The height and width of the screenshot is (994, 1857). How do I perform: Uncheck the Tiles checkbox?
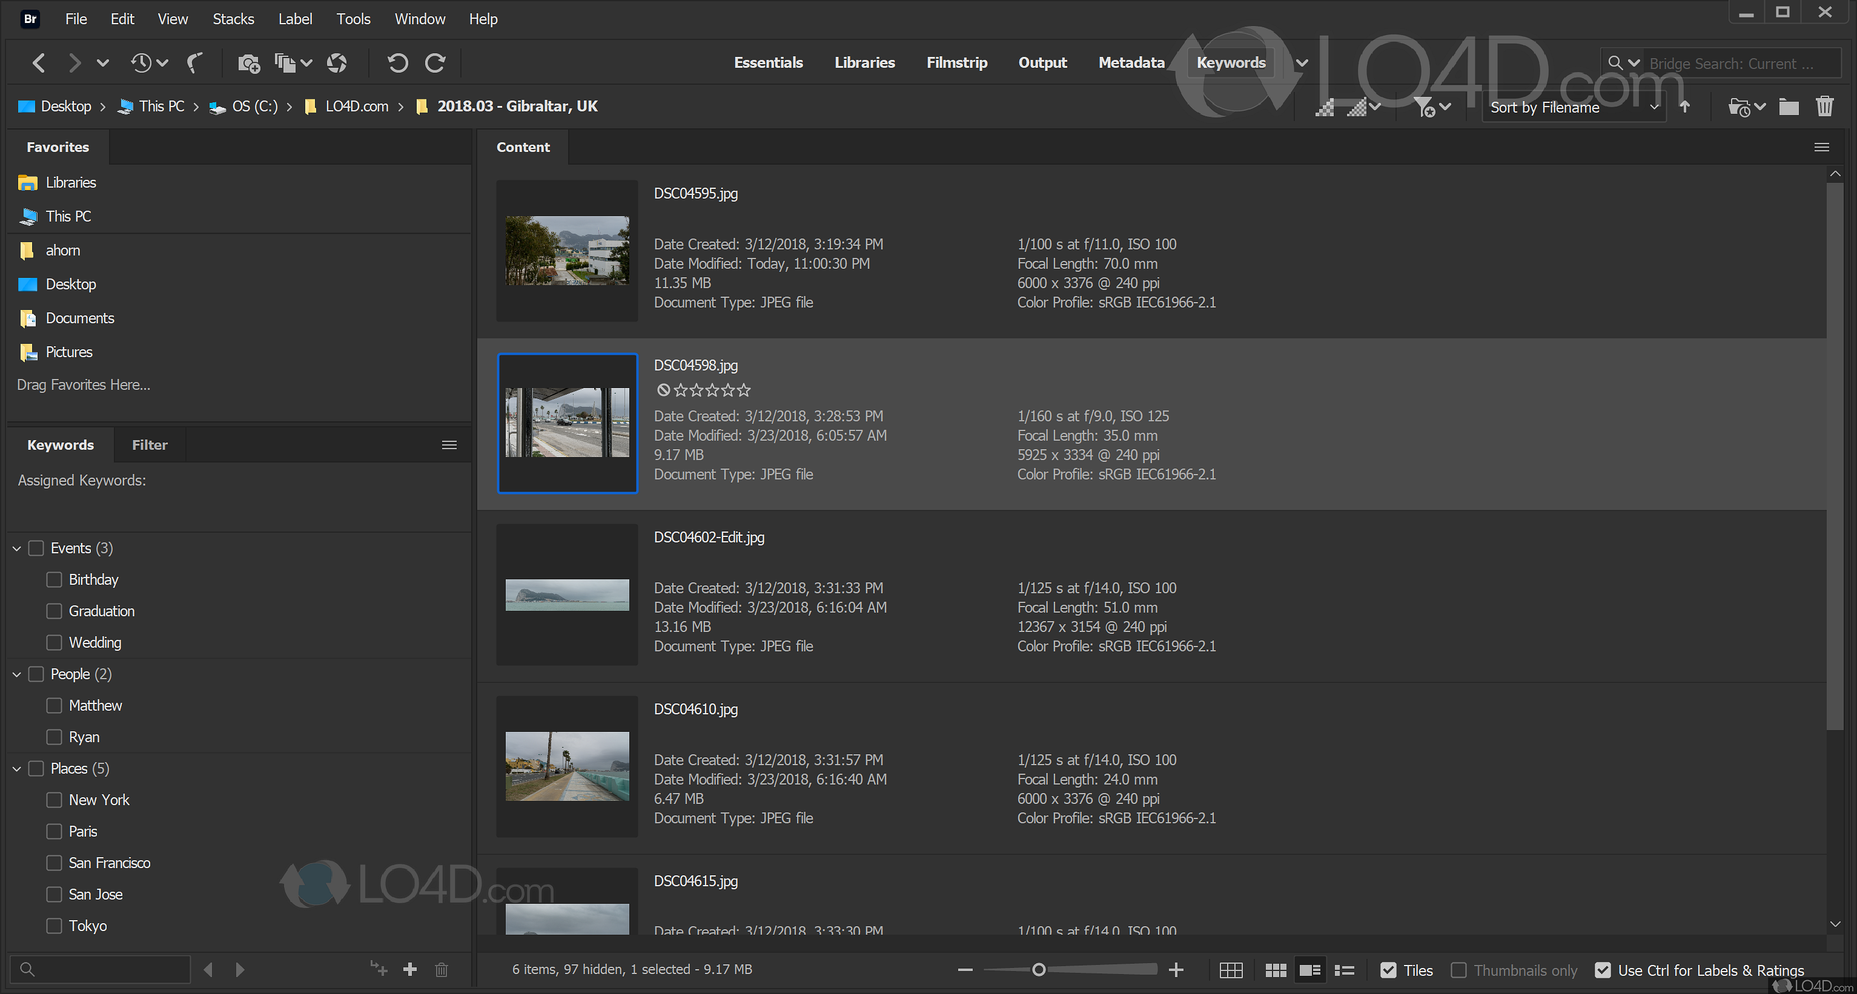[x=1388, y=970]
